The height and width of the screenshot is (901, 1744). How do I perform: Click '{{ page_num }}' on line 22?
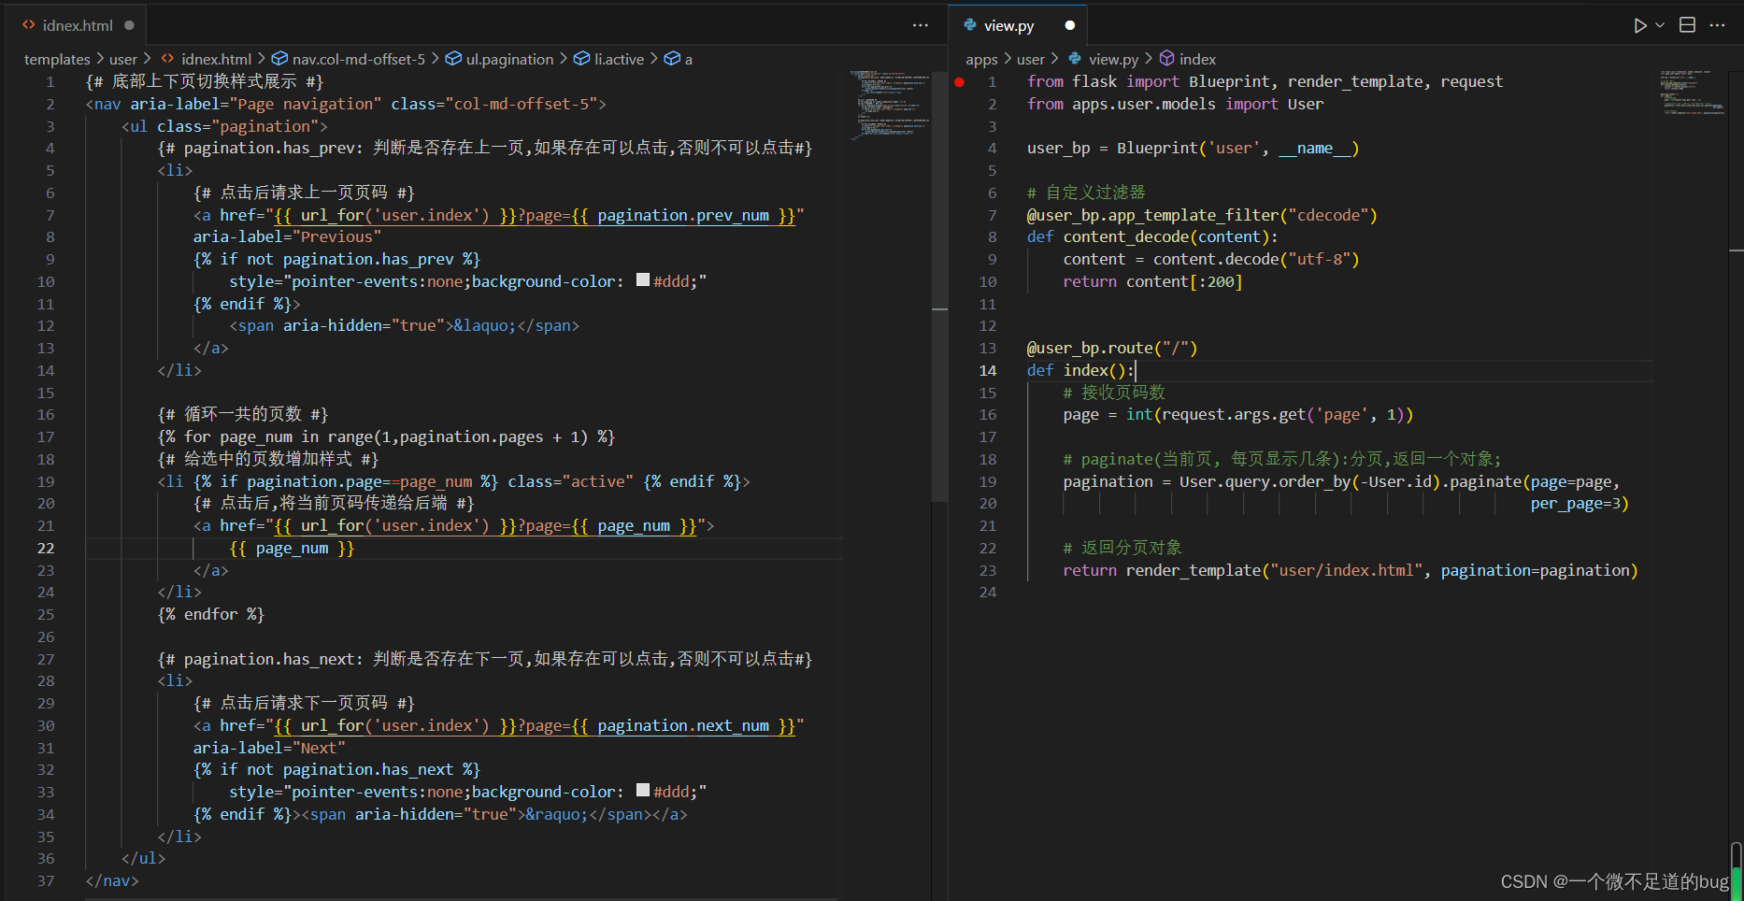[292, 548]
